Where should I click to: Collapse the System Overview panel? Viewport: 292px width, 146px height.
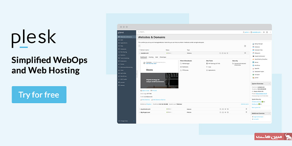(270, 83)
